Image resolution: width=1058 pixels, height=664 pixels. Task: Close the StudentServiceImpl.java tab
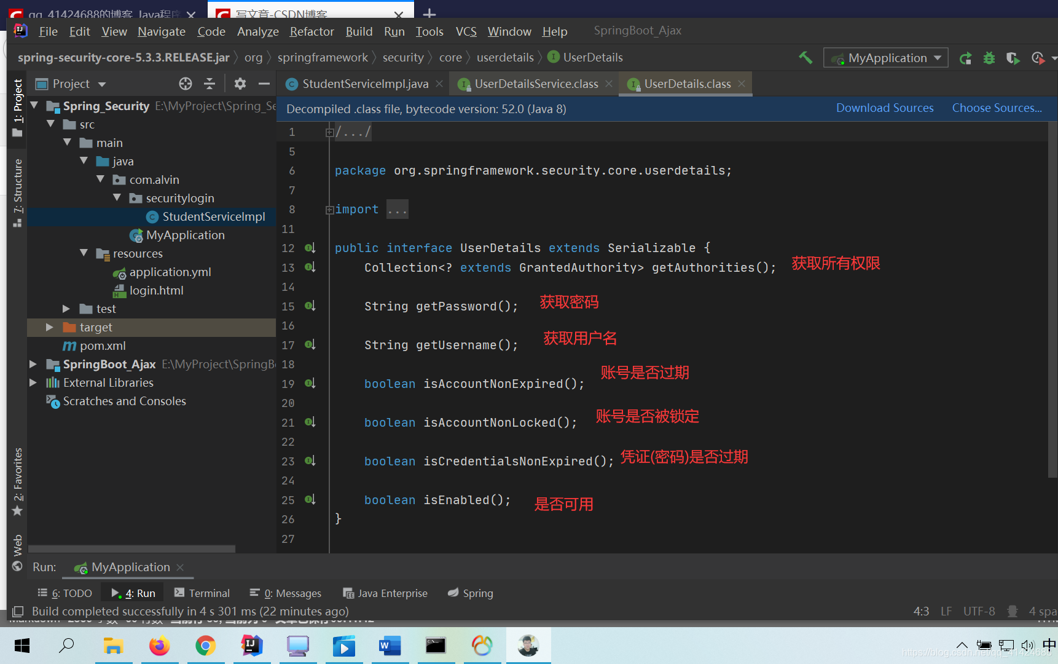coord(439,84)
